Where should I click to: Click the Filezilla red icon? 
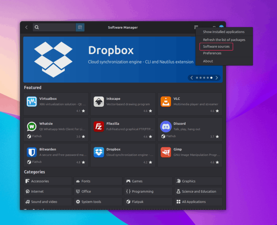click(x=99, y=127)
